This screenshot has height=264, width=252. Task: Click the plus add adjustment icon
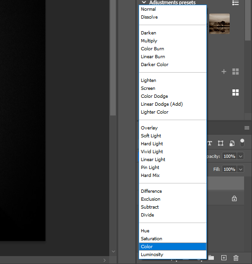click(224, 72)
